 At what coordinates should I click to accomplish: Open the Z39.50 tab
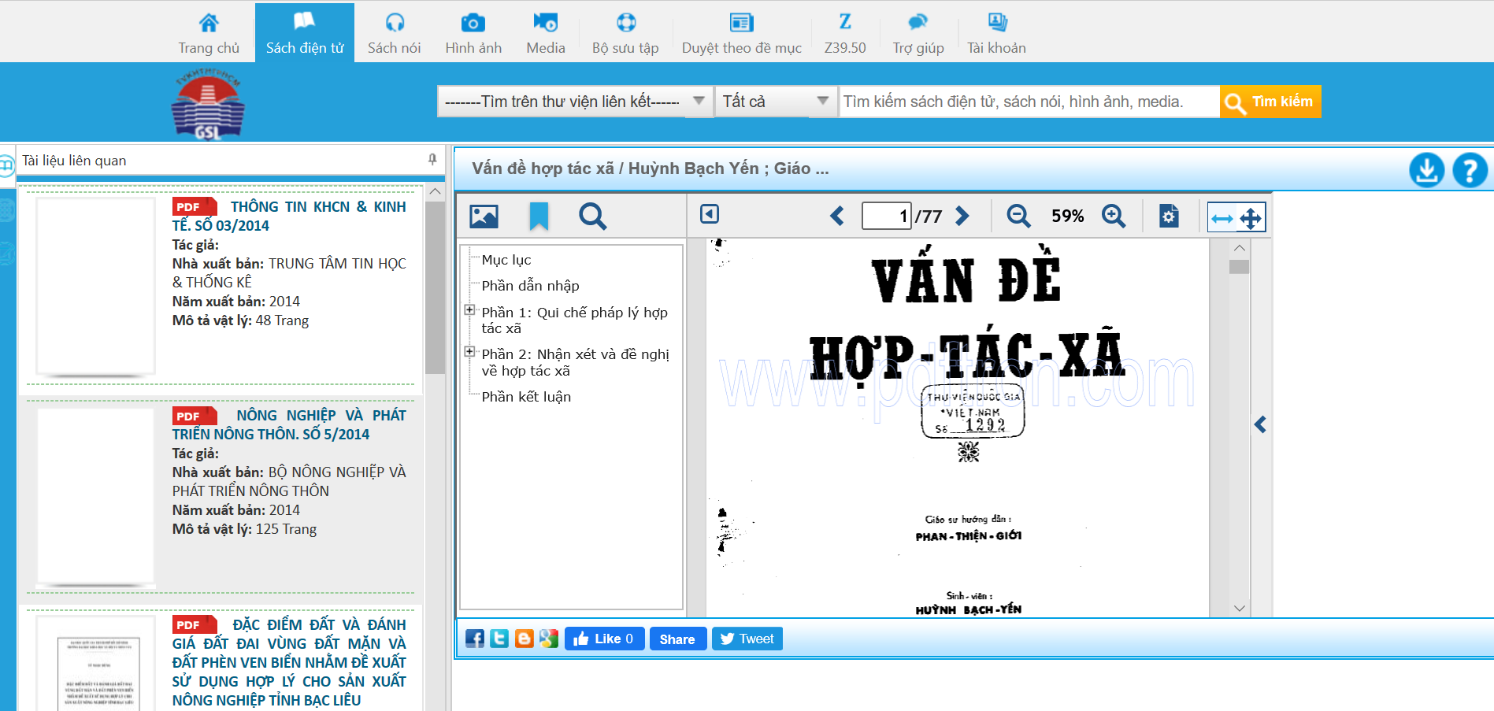click(845, 34)
